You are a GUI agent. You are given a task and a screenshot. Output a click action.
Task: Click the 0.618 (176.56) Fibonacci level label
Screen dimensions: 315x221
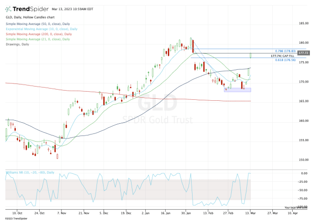285,60
